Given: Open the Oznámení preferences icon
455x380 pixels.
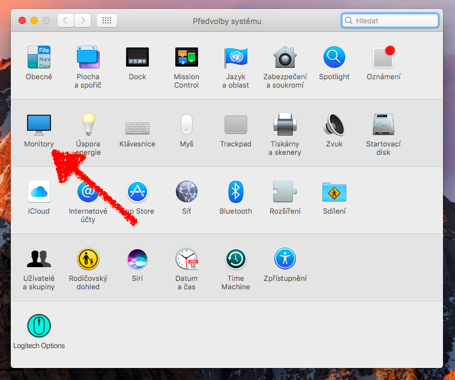Looking at the screenshot, I should click(x=384, y=57).
